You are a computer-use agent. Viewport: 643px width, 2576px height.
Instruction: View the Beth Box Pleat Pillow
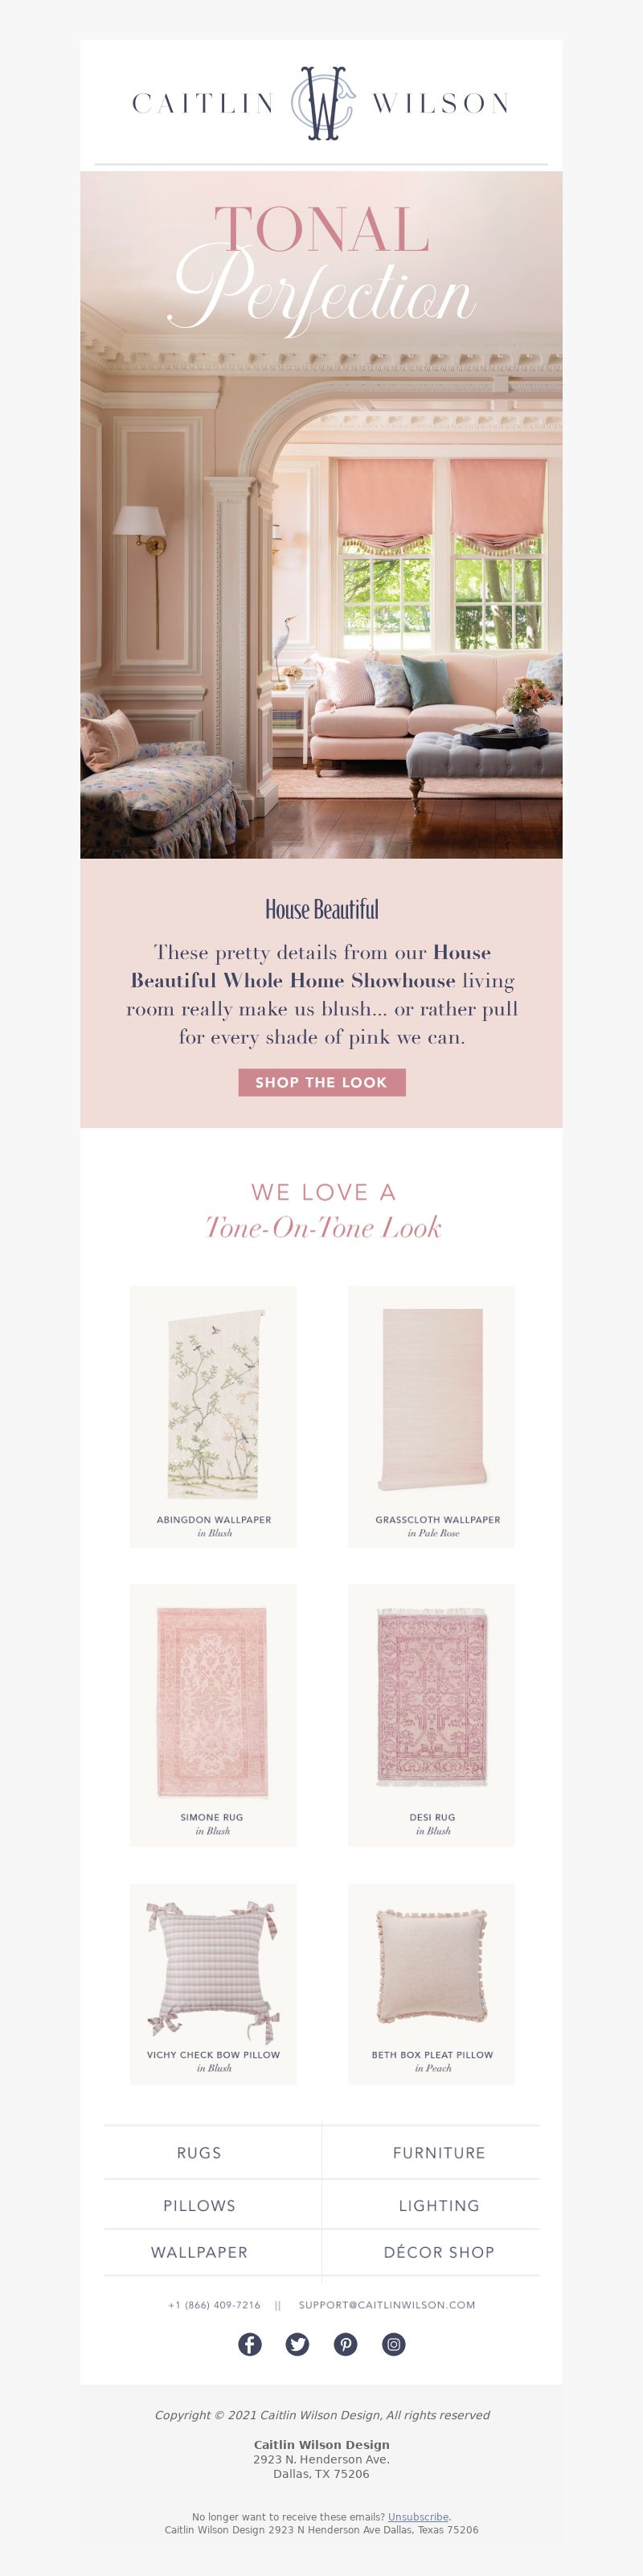click(x=431, y=1984)
